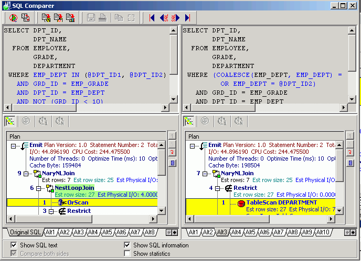
Task: Switch to Alt3 tab in right pane
Action: [222, 232]
